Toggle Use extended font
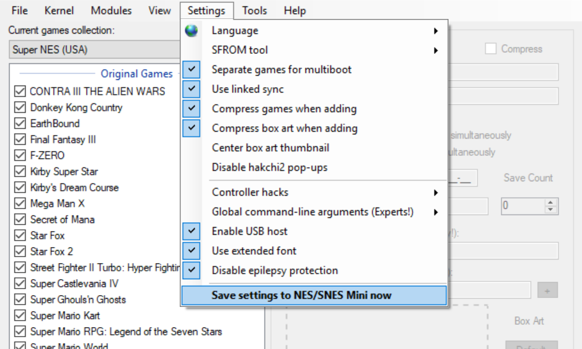 314,251
